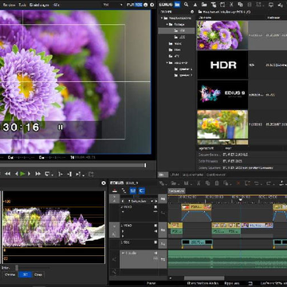Collapse the root project folder in Bin

point(162,18)
